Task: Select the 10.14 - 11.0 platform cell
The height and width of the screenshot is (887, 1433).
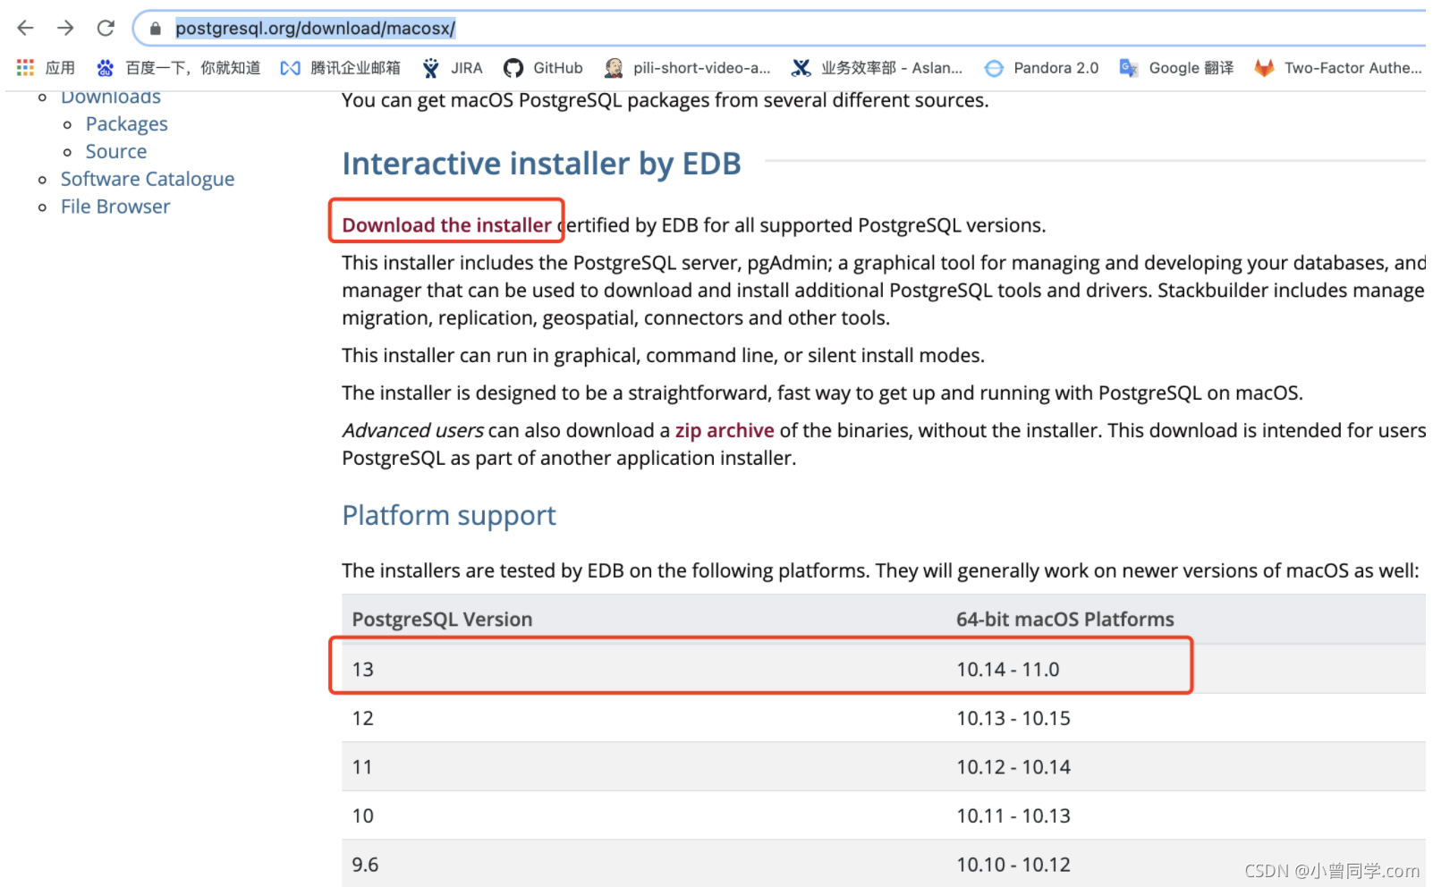Action: click(x=1008, y=670)
